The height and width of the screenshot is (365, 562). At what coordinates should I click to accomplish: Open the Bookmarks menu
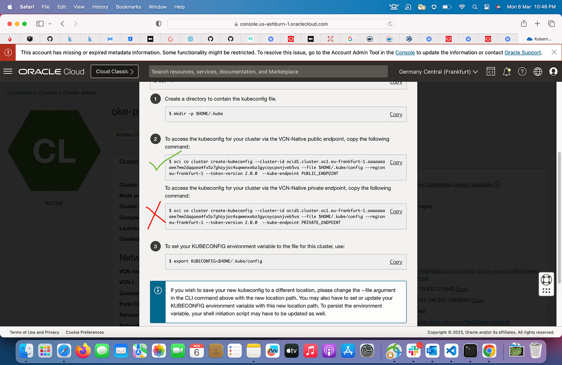click(x=129, y=7)
